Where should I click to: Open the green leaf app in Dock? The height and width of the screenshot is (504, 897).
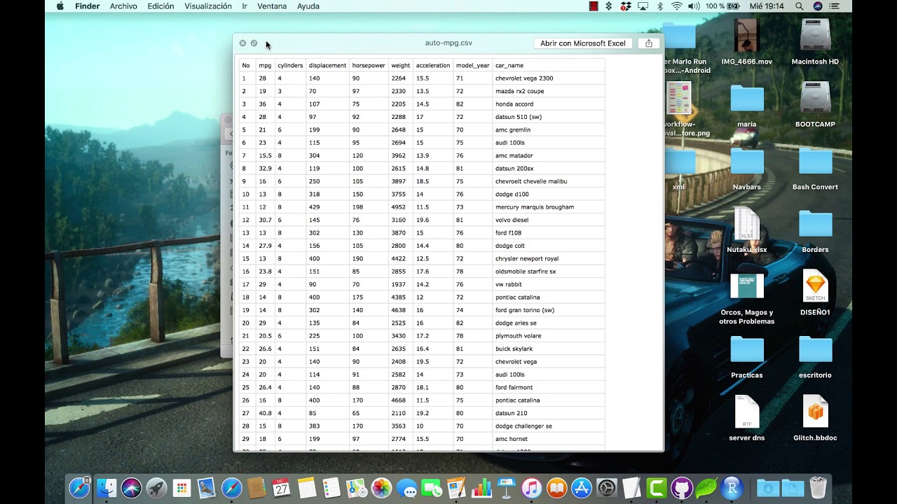(x=707, y=488)
